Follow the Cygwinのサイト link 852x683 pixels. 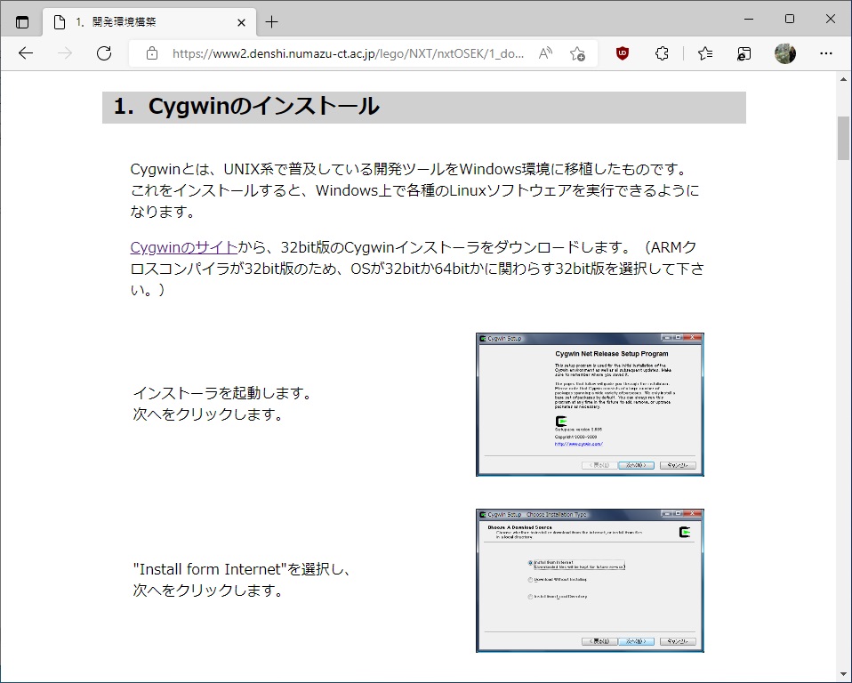point(184,247)
